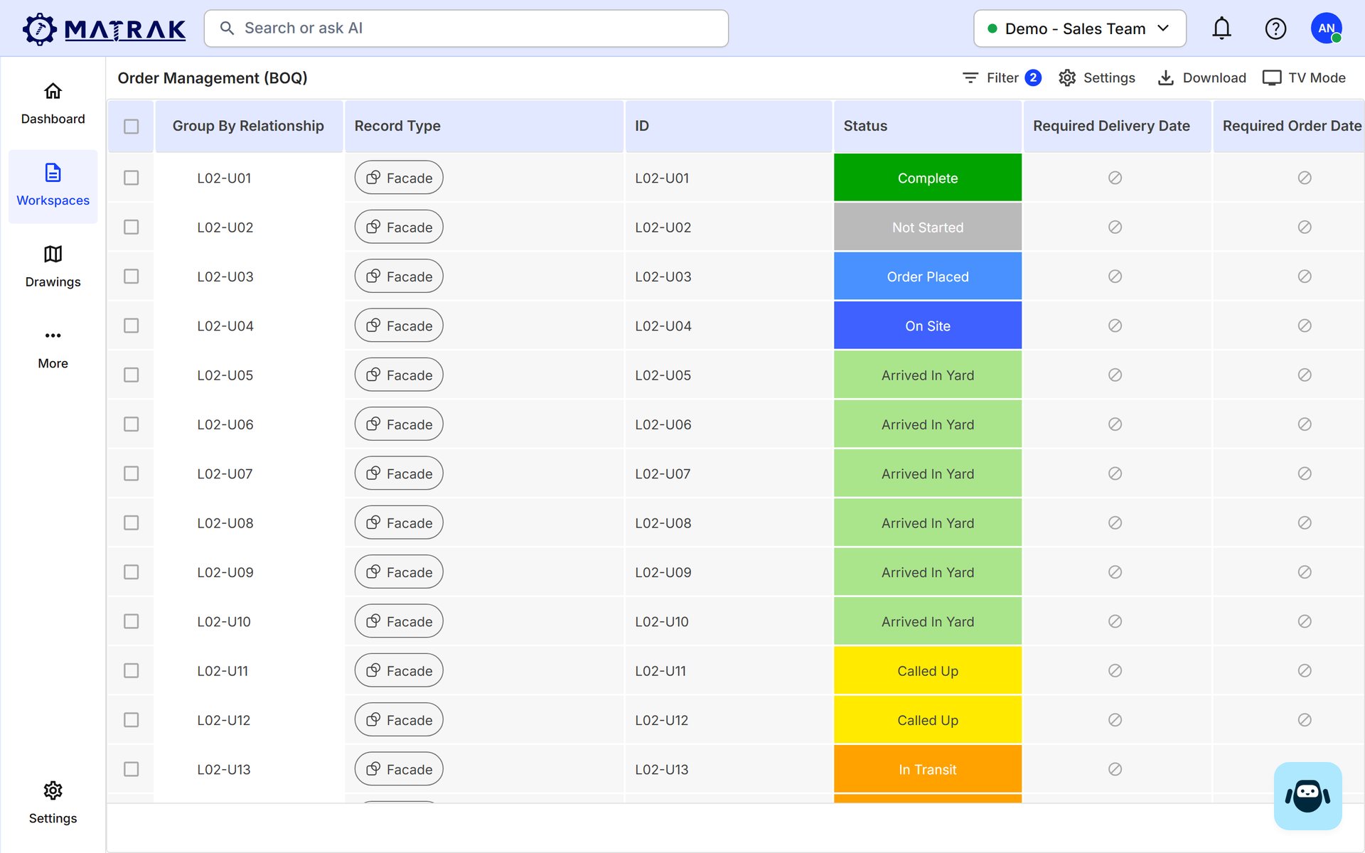This screenshot has height=853, width=1365.
Task: Click the L02-U07 group name
Action: click(225, 473)
